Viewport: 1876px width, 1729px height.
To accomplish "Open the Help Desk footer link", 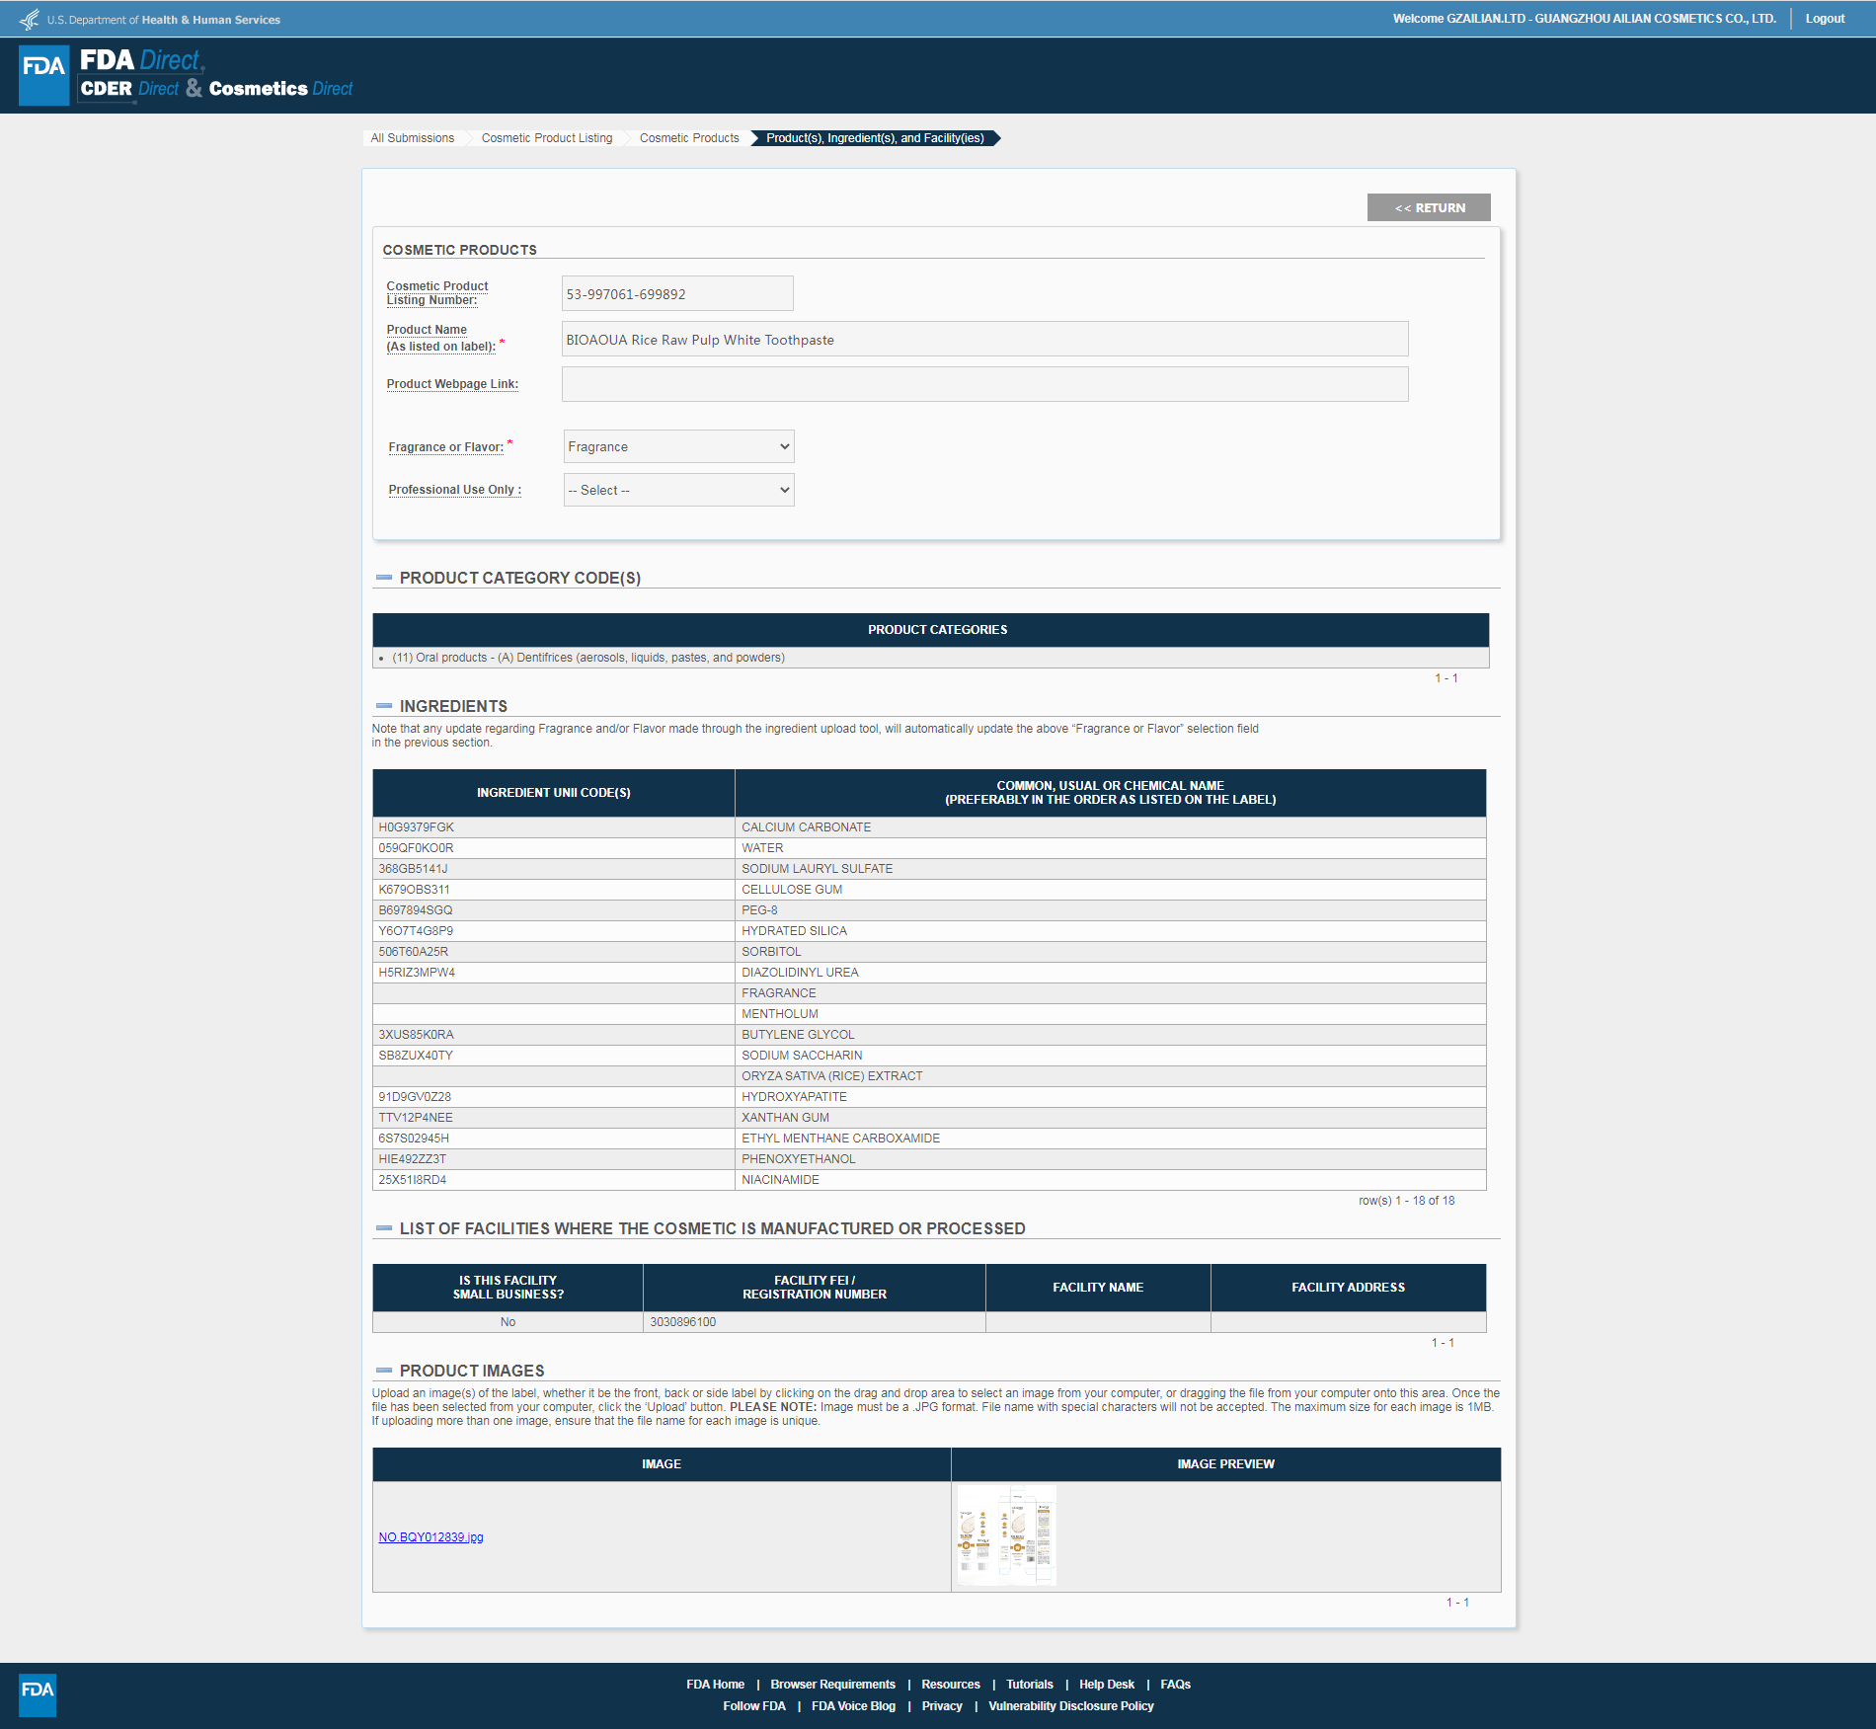I will pos(1106,1685).
